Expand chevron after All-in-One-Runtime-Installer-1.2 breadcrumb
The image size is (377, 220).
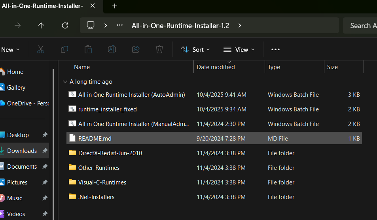point(240,25)
